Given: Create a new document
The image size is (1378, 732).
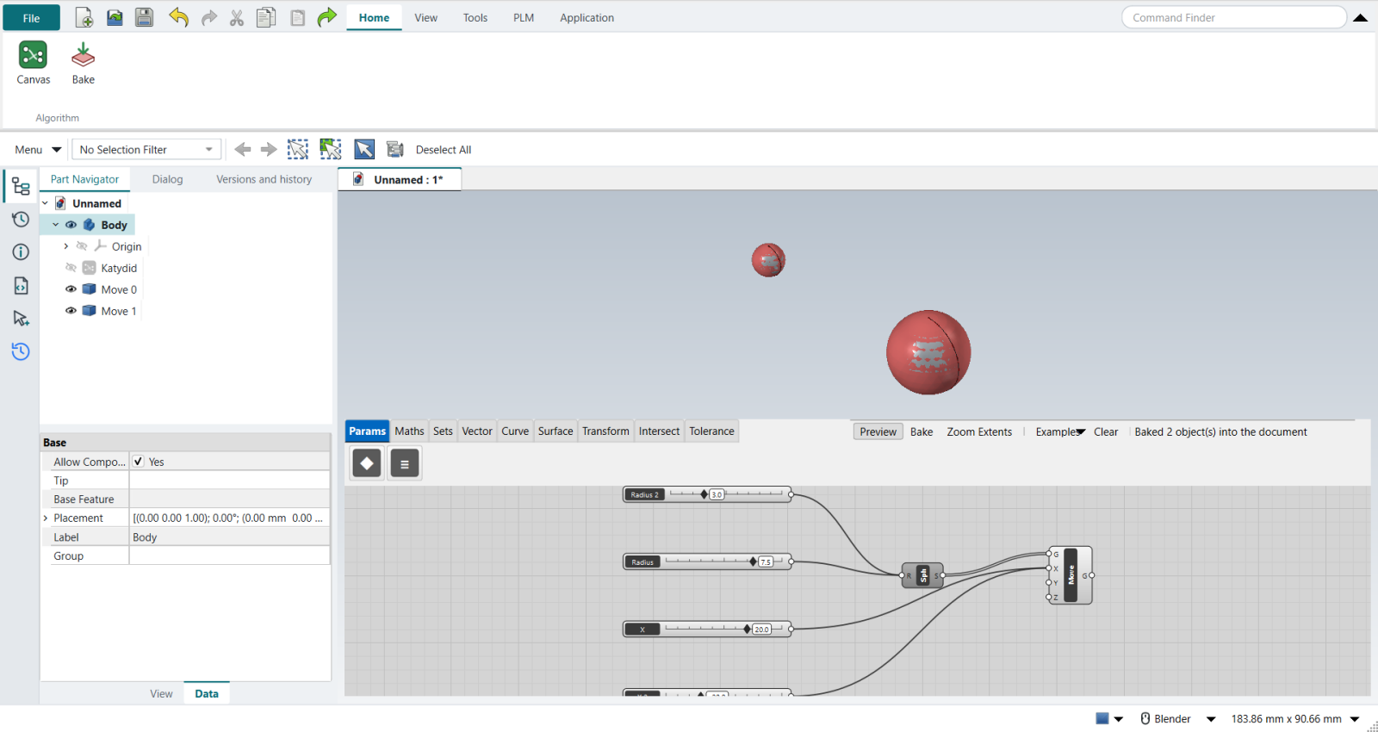Looking at the screenshot, I should click(x=84, y=17).
